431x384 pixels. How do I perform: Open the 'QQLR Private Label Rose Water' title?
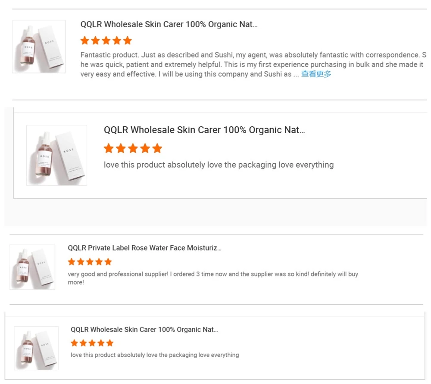click(x=145, y=248)
